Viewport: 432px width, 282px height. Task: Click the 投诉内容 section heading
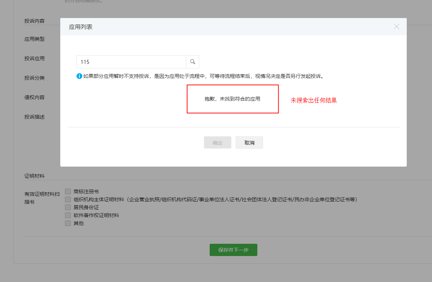tap(34, 21)
